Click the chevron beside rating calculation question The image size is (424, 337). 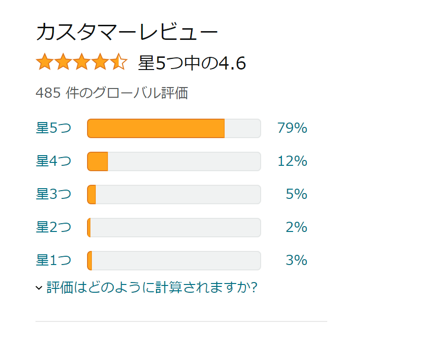click(x=39, y=288)
